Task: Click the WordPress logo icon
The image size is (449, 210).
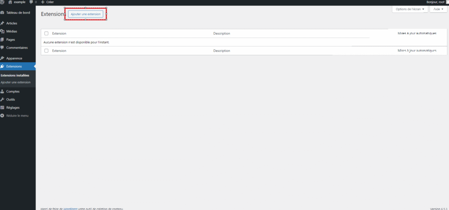Action: point(3,2)
